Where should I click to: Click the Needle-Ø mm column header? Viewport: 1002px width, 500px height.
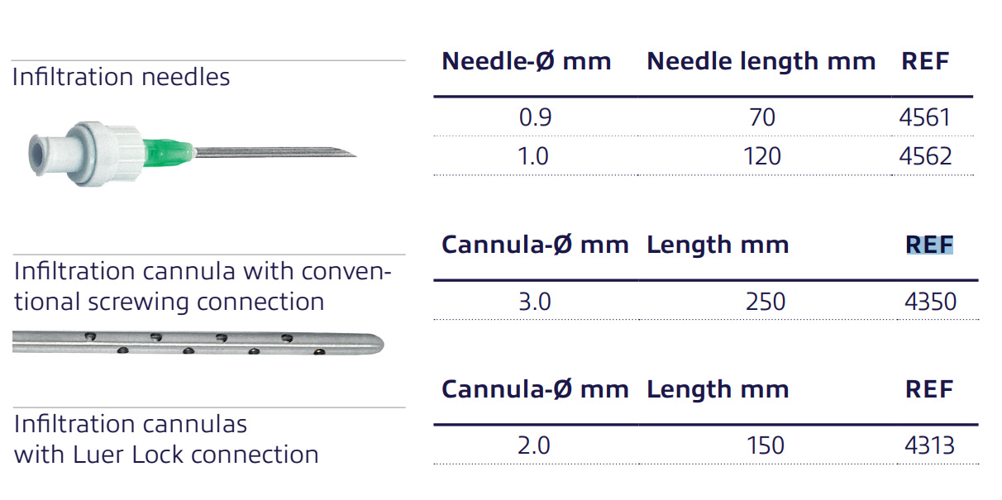[527, 61]
